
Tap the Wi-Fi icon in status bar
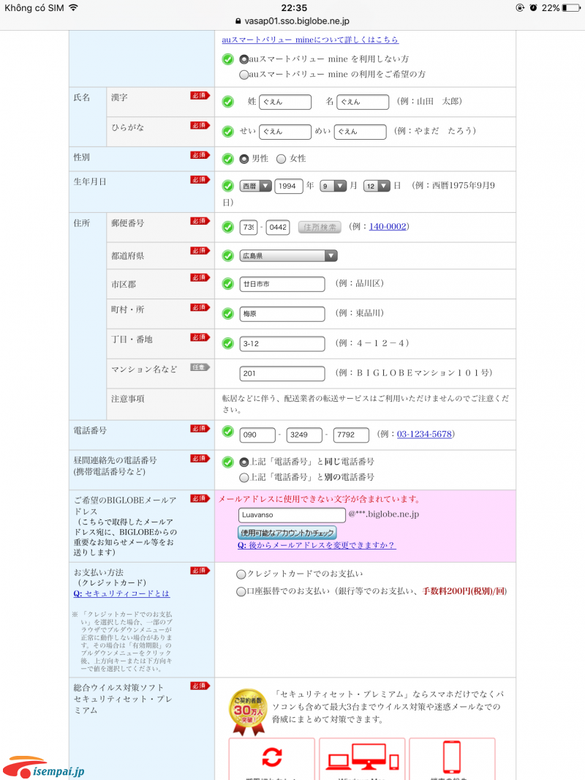74,7
